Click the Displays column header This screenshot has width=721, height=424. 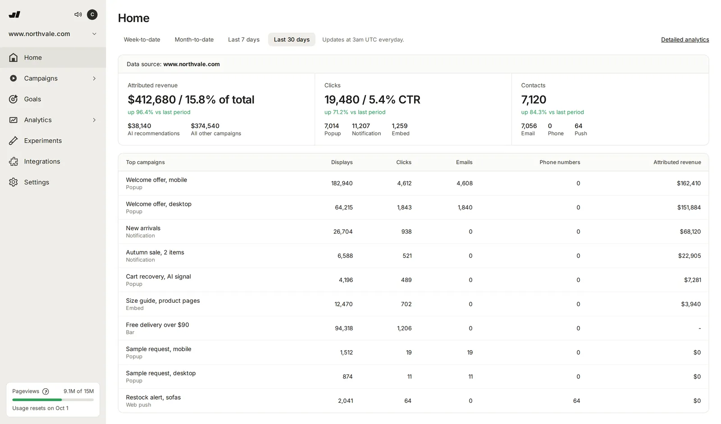pos(342,162)
